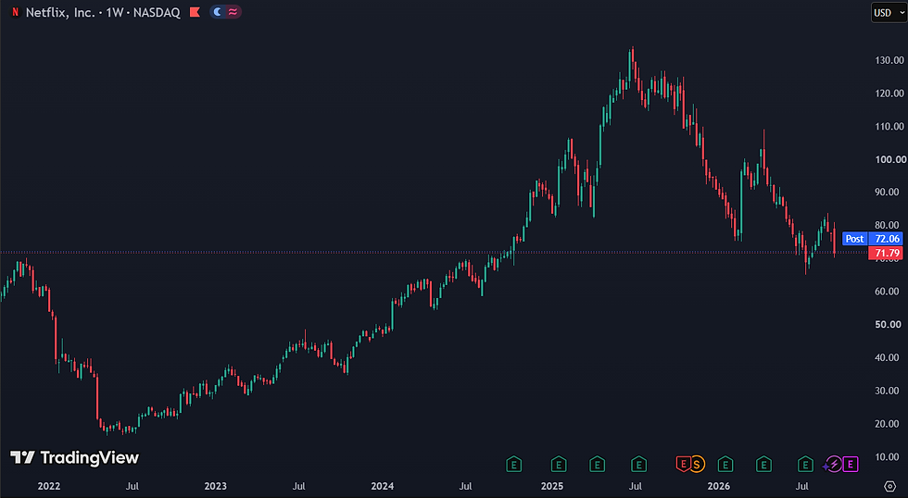Screen dimensions: 908x498
Task: Click the green E marker between 2025 and Jul 2025
Action: pos(597,464)
